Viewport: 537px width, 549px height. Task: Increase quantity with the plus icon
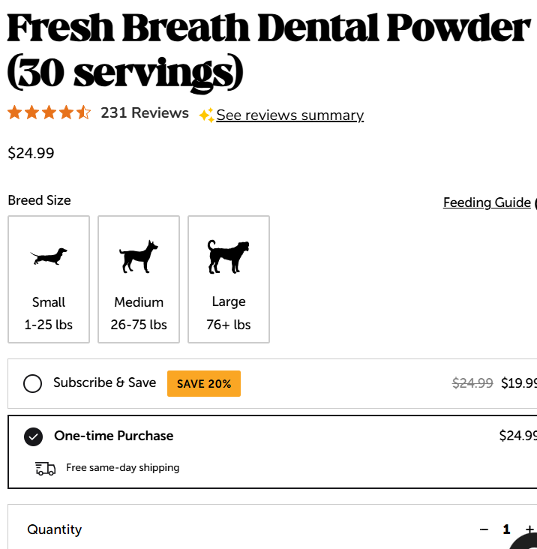tap(529, 529)
